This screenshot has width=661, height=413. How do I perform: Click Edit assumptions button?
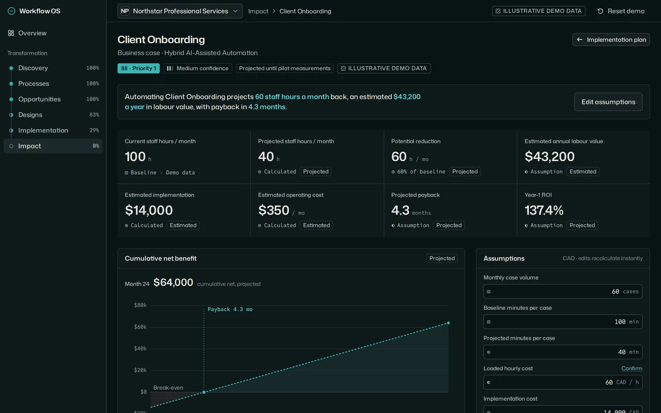(608, 102)
